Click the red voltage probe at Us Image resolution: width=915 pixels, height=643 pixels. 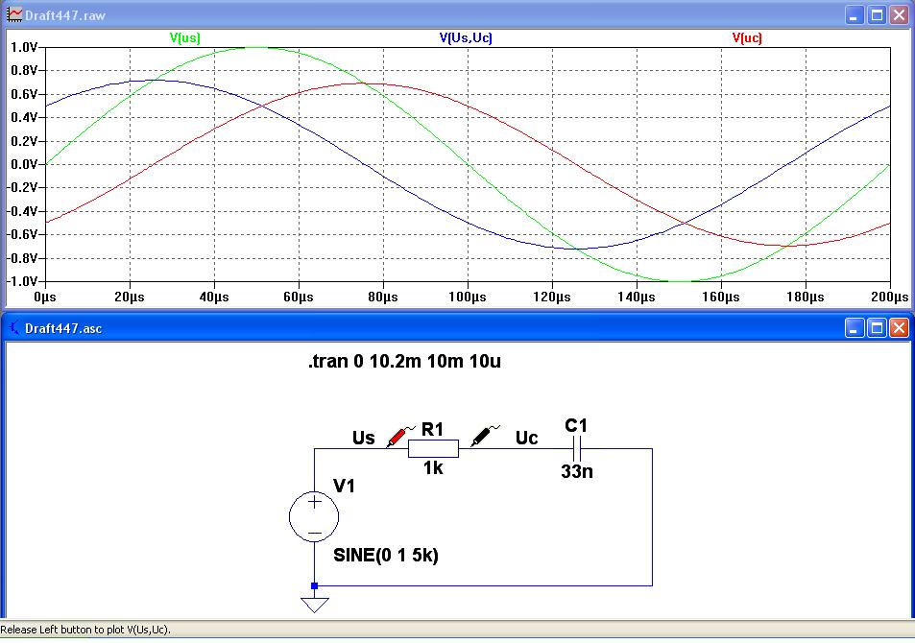[399, 437]
